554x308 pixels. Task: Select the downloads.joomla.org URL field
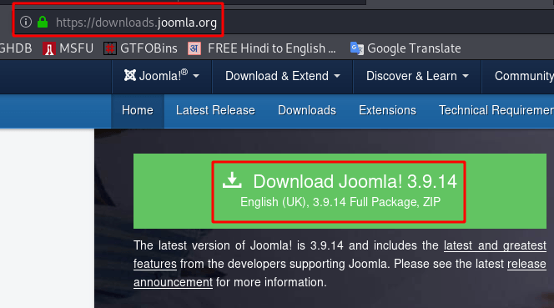click(x=136, y=23)
